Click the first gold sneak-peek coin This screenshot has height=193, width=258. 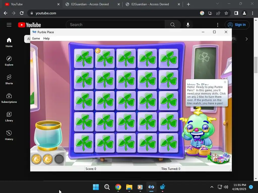point(36,159)
